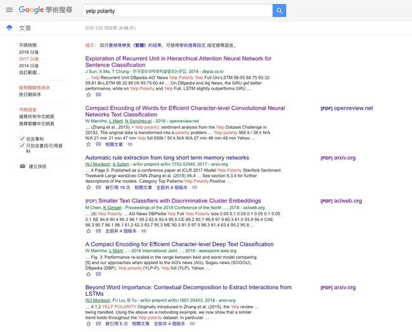The image size is (412, 332).
Task: Expand more arrows on 'Beyond Word Importance' result
Action: (x=192, y=324)
